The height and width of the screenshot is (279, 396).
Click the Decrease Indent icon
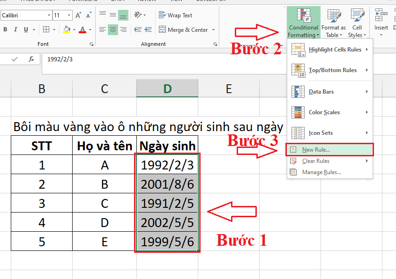138,30
